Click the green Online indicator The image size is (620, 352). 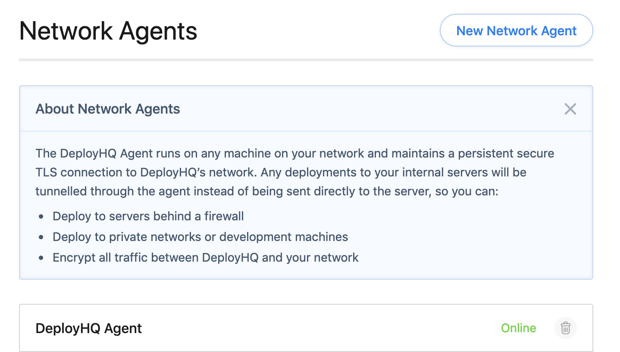(518, 328)
